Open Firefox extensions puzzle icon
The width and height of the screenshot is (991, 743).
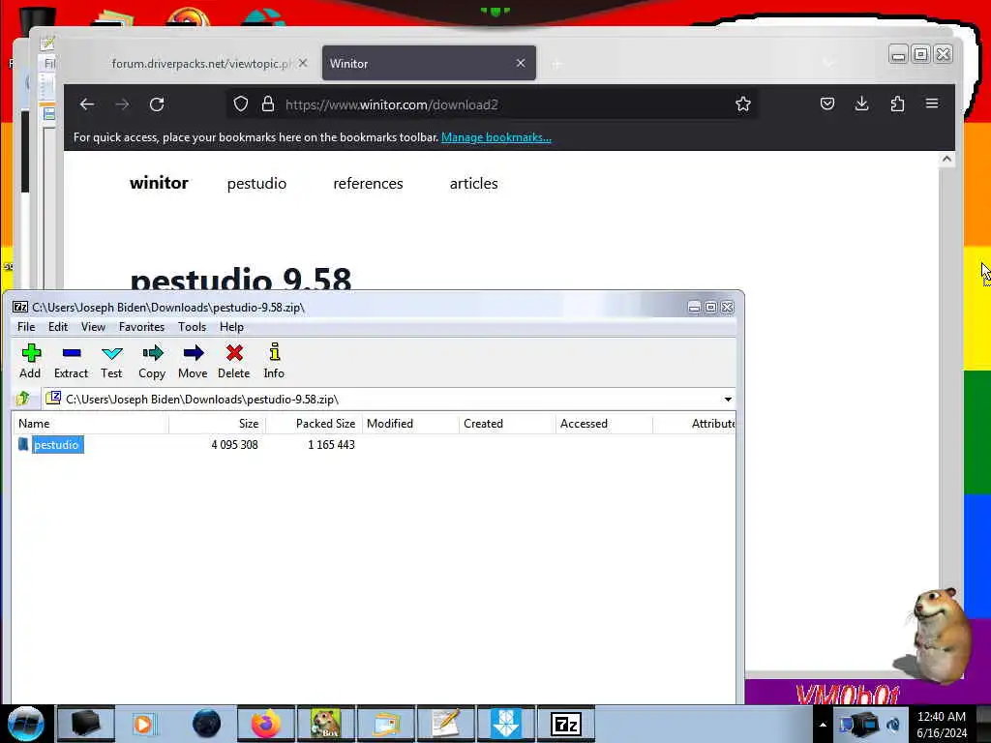pyautogui.click(x=897, y=104)
